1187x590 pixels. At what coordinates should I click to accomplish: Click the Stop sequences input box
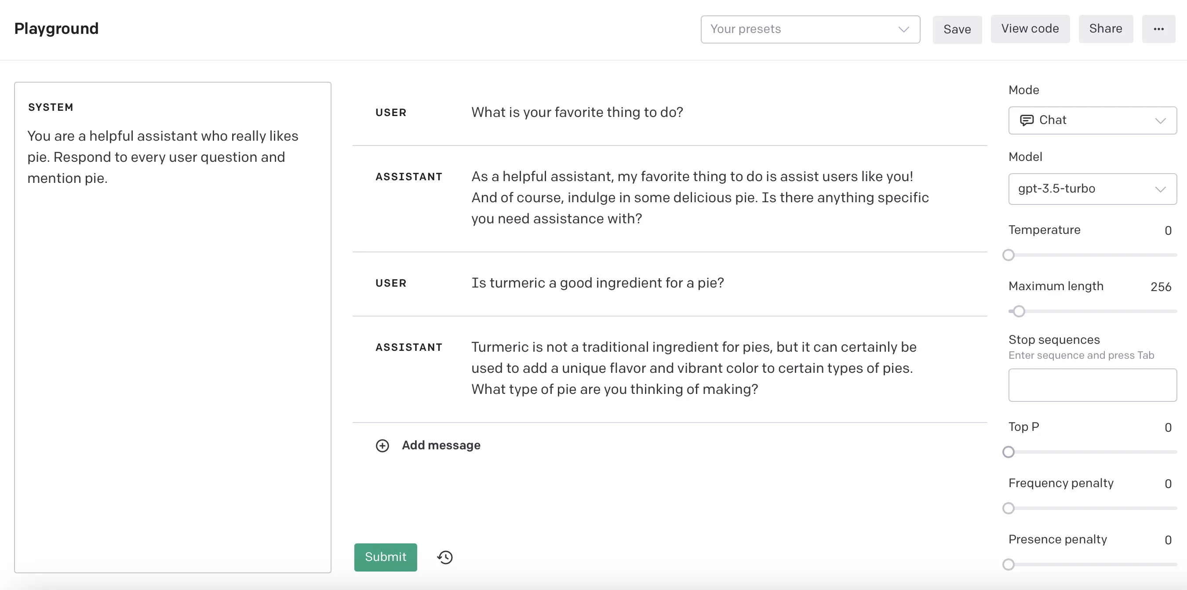[x=1092, y=385]
